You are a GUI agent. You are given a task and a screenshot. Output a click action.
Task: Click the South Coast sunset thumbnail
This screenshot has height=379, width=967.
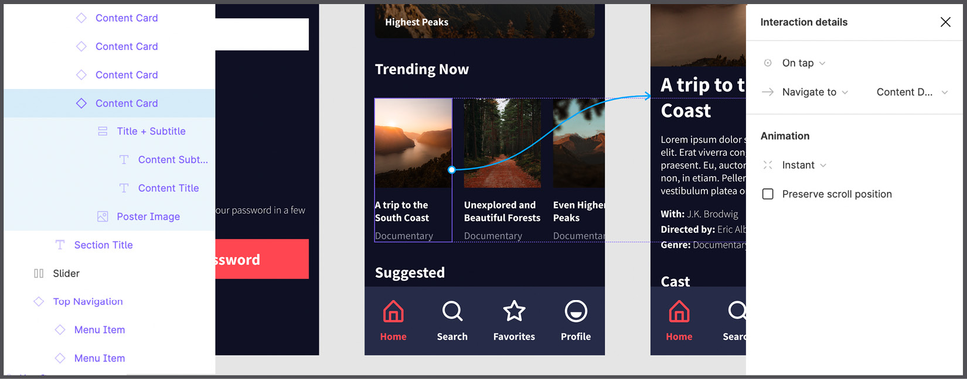[413, 143]
